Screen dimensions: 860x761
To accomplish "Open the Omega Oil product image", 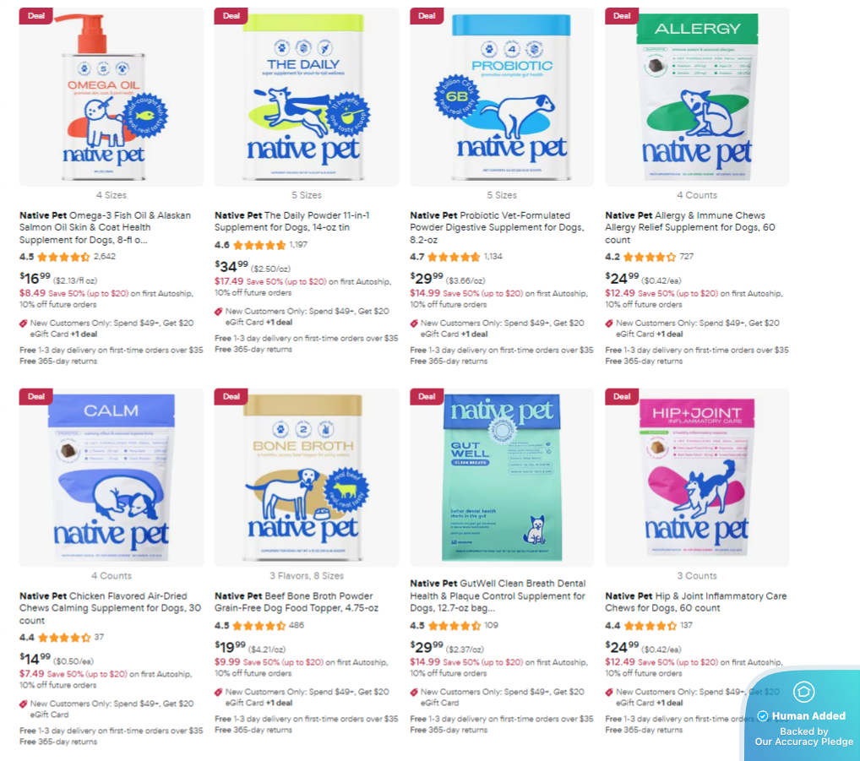I will pos(112,97).
